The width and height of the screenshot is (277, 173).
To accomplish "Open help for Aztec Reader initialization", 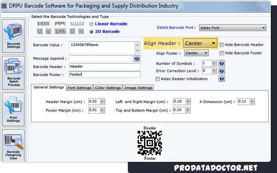I will pyautogui.click(x=222, y=79).
